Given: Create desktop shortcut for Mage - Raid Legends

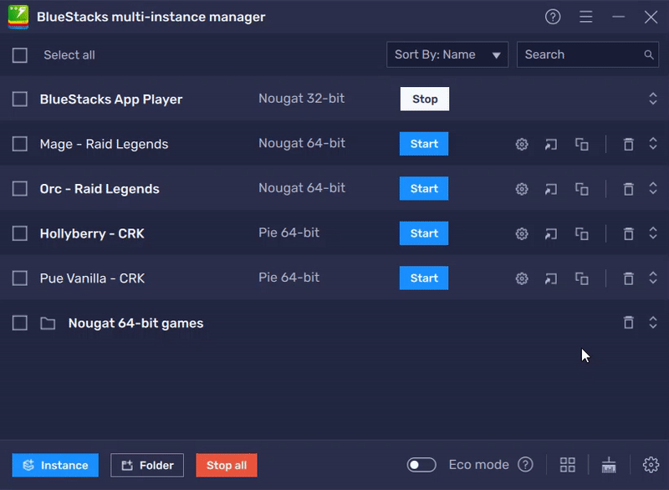Looking at the screenshot, I should pyautogui.click(x=551, y=144).
